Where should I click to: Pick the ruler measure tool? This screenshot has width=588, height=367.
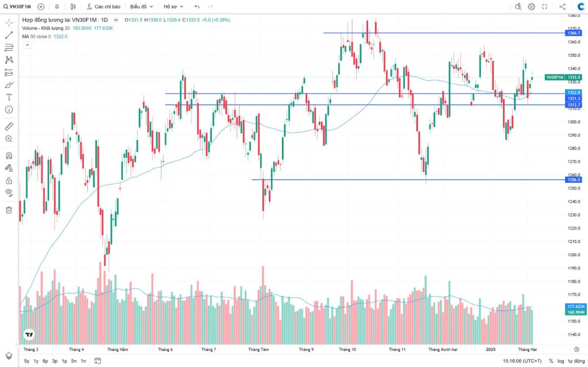9,126
